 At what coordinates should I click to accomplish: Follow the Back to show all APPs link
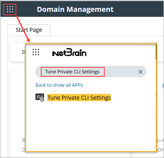click(59, 85)
